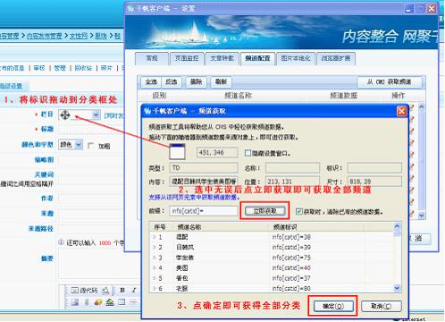The height and width of the screenshot is (322, 445).
Task: Click the 刷新 toolbar button
Action: point(221,81)
